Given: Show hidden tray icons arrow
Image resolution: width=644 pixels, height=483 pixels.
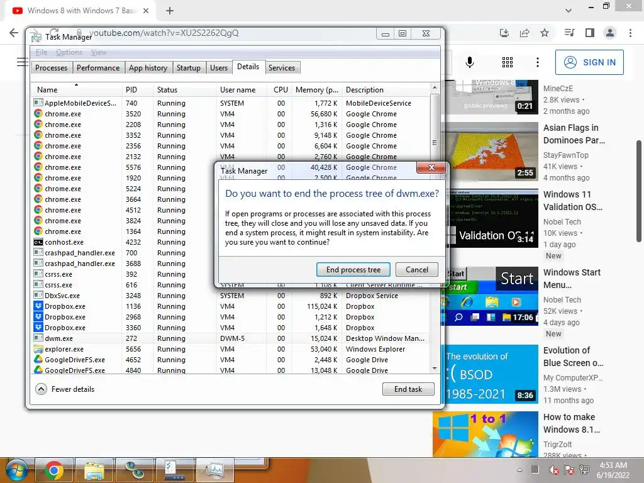Looking at the screenshot, I should [519, 470].
